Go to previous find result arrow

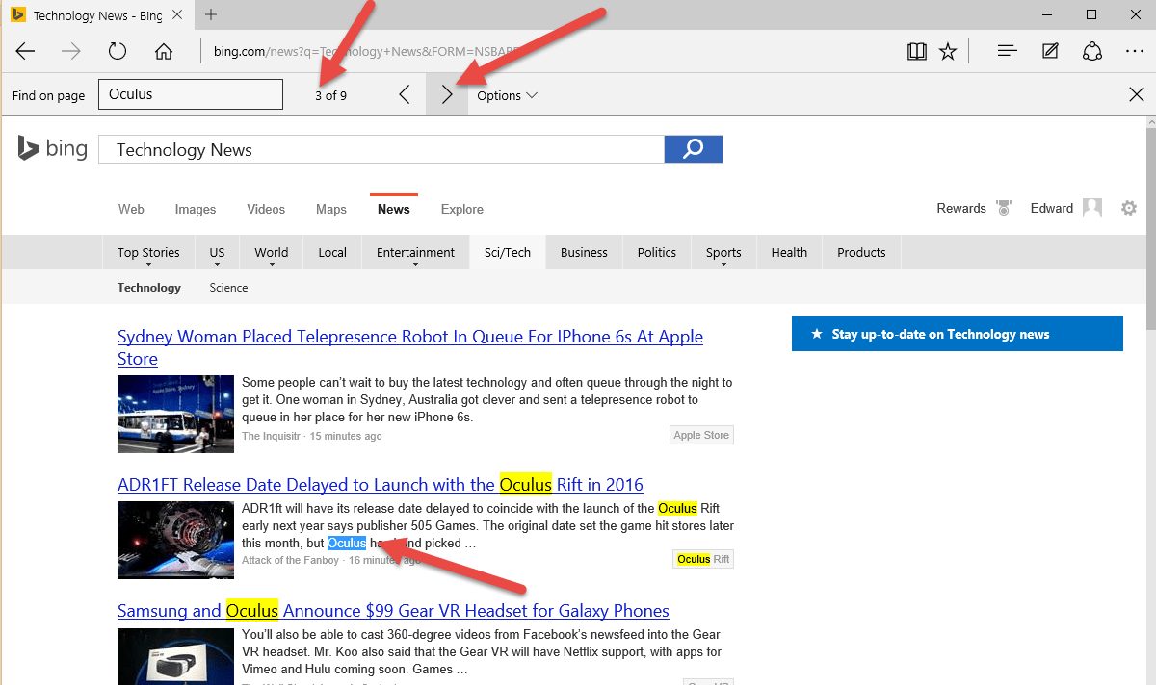click(405, 94)
